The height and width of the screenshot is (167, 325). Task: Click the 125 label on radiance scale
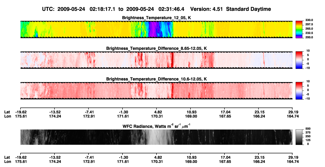307,140
